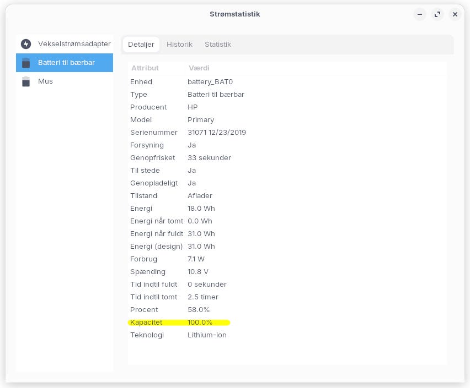Click the Energi (design) label
470x388 pixels.
point(157,247)
